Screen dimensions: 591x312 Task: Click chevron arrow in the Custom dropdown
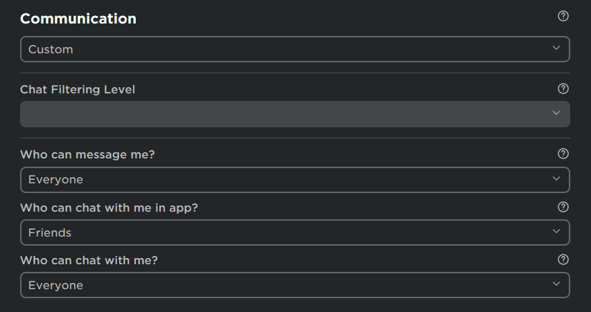coord(556,48)
